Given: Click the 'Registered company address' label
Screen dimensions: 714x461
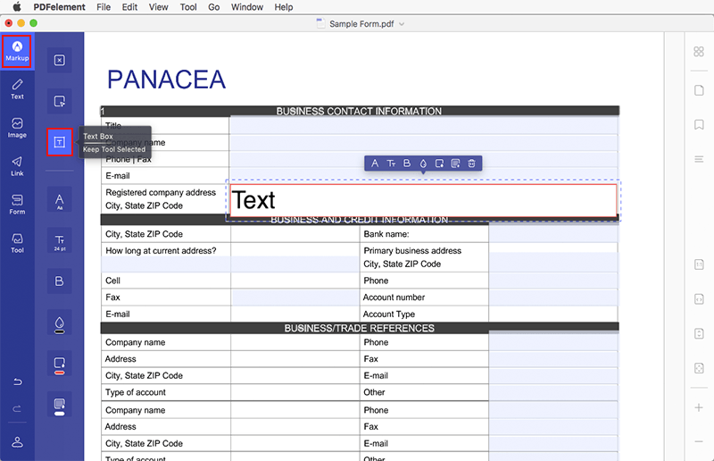Looking at the screenshot, I should 161,192.
